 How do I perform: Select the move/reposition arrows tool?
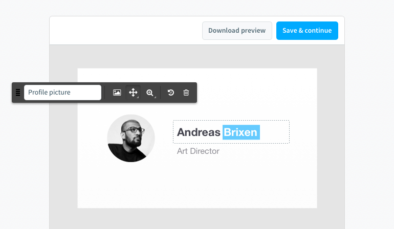pyautogui.click(x=133, y=93)
